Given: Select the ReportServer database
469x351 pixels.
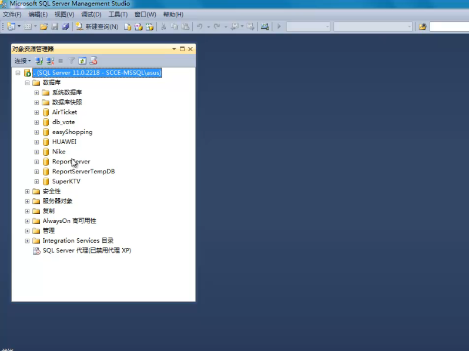Looking at the screenshot, I should 71,162.
